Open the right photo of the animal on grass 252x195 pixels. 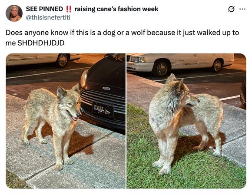(x=186, y=121)
